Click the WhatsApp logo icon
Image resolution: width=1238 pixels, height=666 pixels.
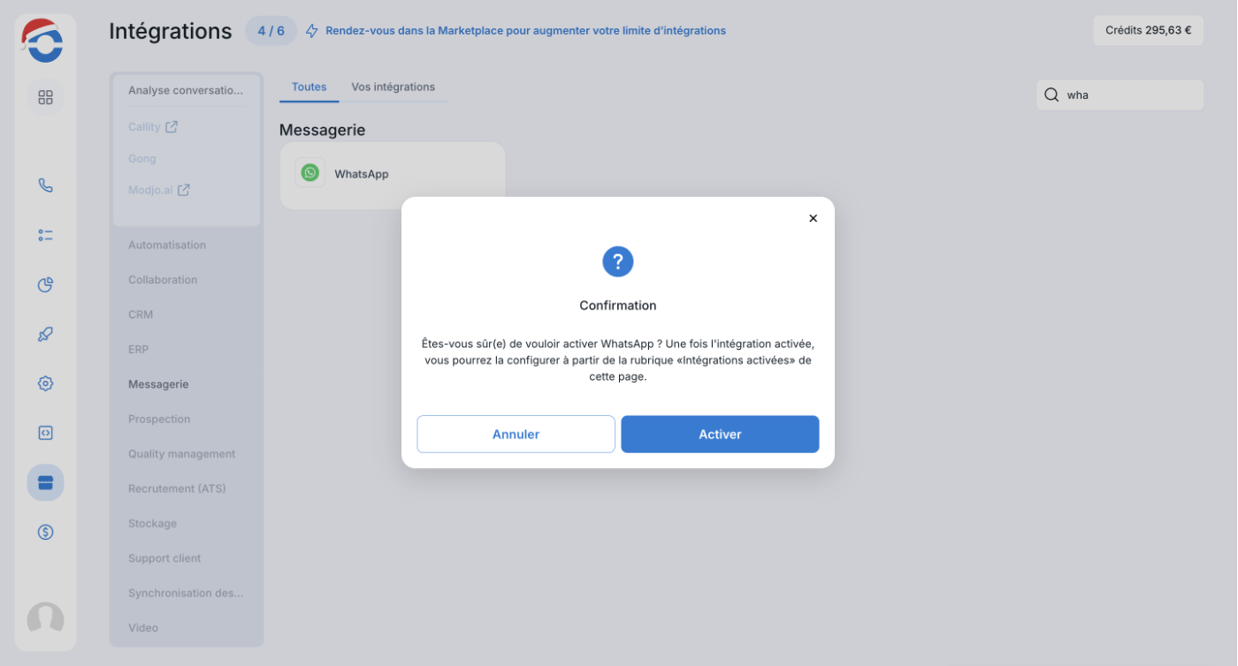[309, 173]
